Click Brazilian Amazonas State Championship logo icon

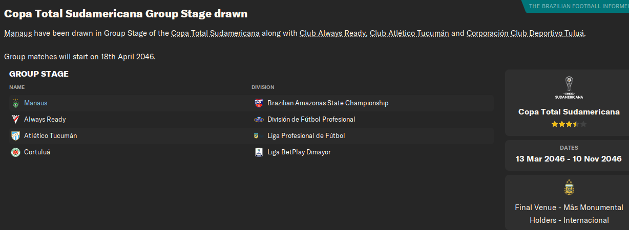(259, 103)
